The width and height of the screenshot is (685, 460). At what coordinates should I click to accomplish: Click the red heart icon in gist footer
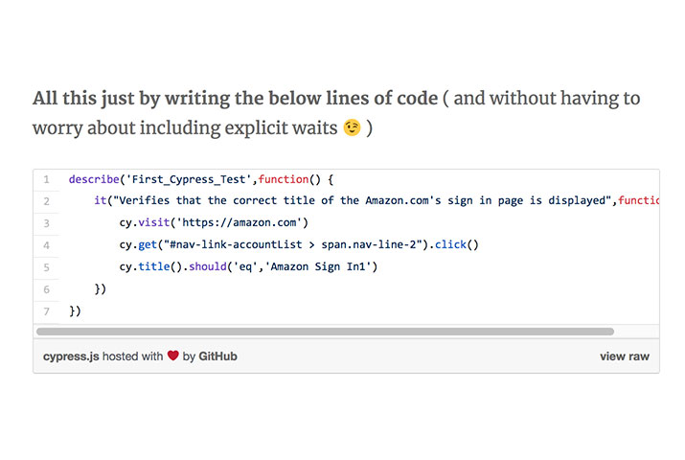coord(173,356)
